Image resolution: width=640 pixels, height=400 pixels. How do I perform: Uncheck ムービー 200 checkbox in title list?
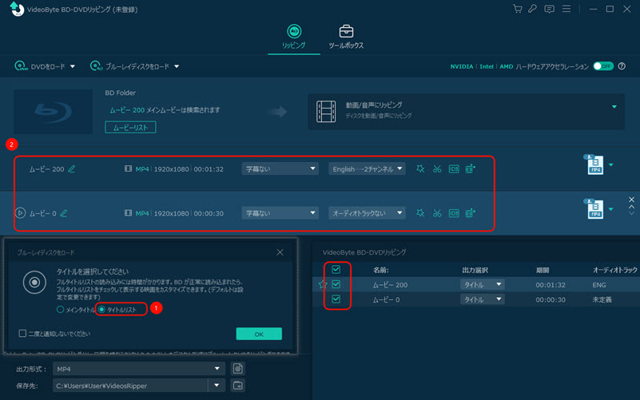pos(336,284)
